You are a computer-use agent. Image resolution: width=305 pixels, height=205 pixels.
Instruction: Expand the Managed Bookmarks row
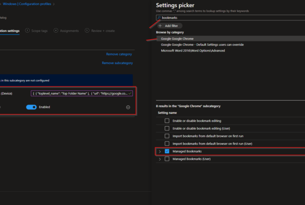pos(160,152)
